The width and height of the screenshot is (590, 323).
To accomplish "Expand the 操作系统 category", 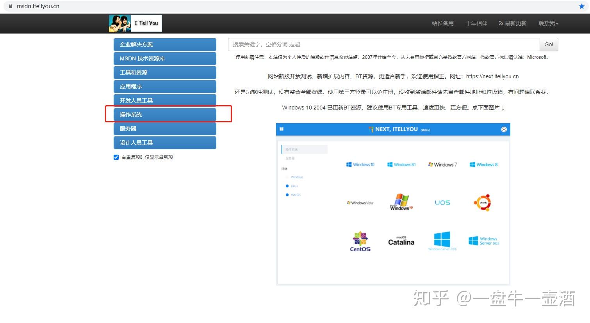I will (x=165, y=115).
